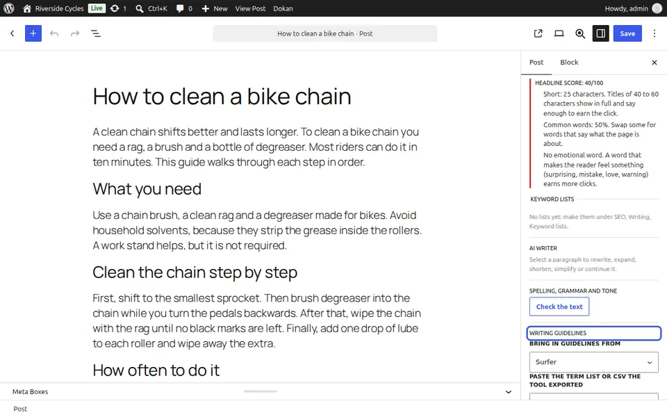Click the post title heading
Image resolution: width=667 pixels, height=417 pixels.
pos(222,97)
